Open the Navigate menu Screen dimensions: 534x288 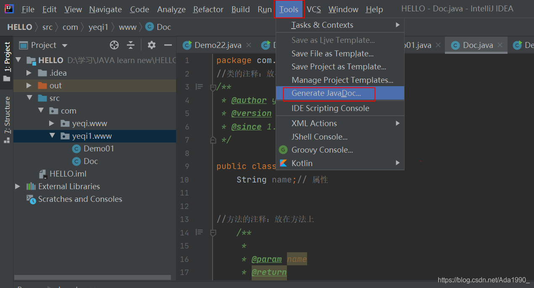105,9
